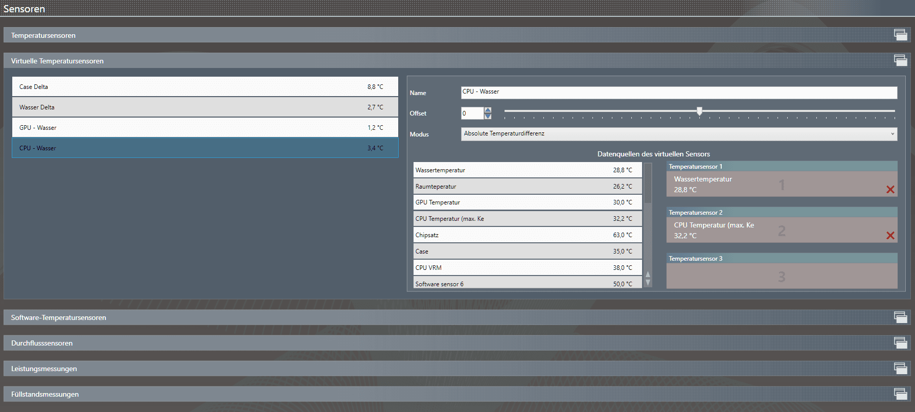This screenshot has height=412, width=915.
Task: Select CPU - Wasser virtual sensor row
Action: point(205,148)
